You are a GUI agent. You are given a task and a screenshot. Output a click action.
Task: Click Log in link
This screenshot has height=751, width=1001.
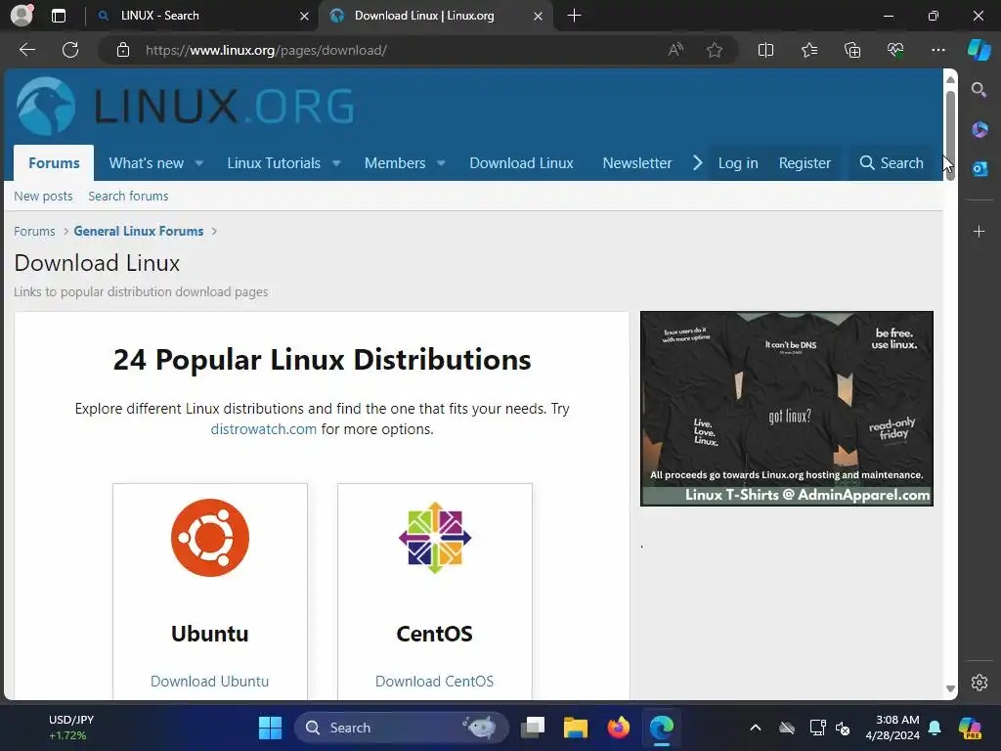(738, 163)
